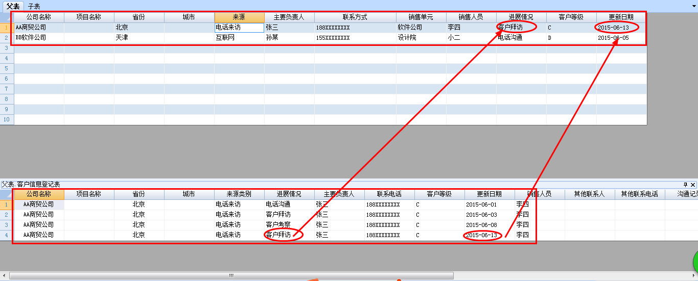698x281 pixels.
Task: Click the 互联网 source cell
Action: pos(239,38)
